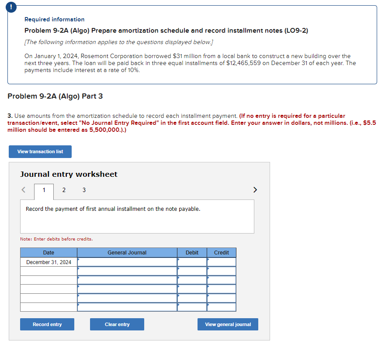
Task: Click the View transaction list button
Action: [x=40, y=151]
